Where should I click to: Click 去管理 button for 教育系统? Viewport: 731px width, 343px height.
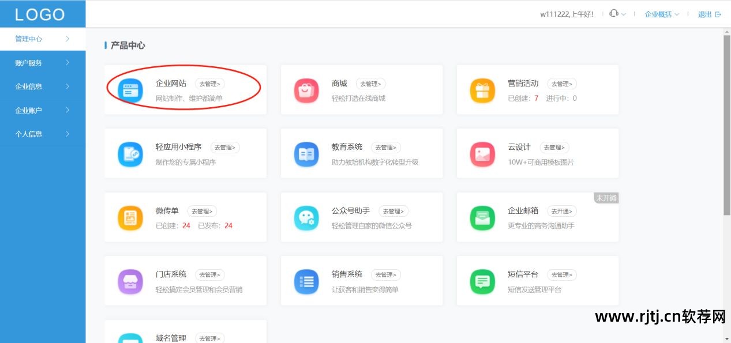tap(386, 148)
